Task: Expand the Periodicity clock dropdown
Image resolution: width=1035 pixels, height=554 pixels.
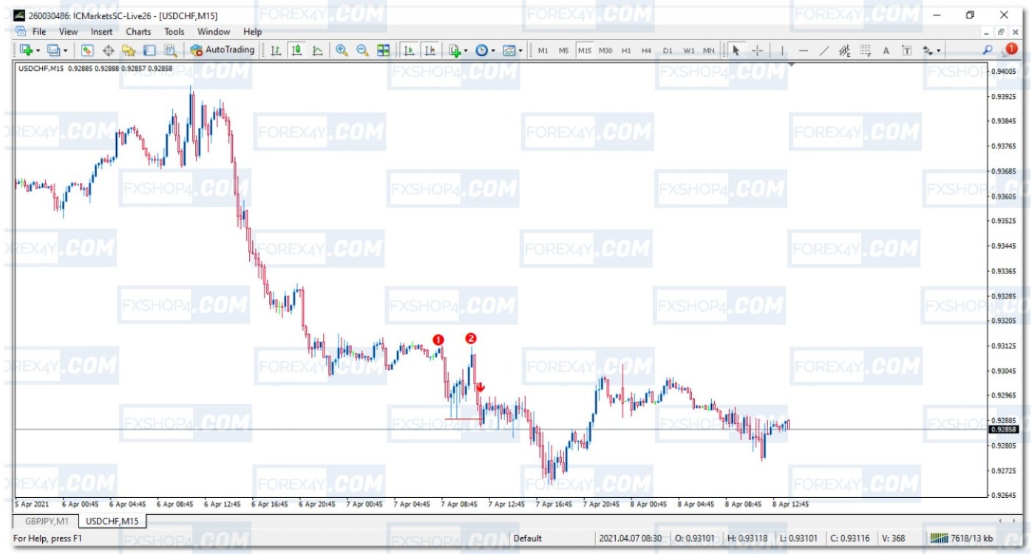Action: (x=494, y=50)
